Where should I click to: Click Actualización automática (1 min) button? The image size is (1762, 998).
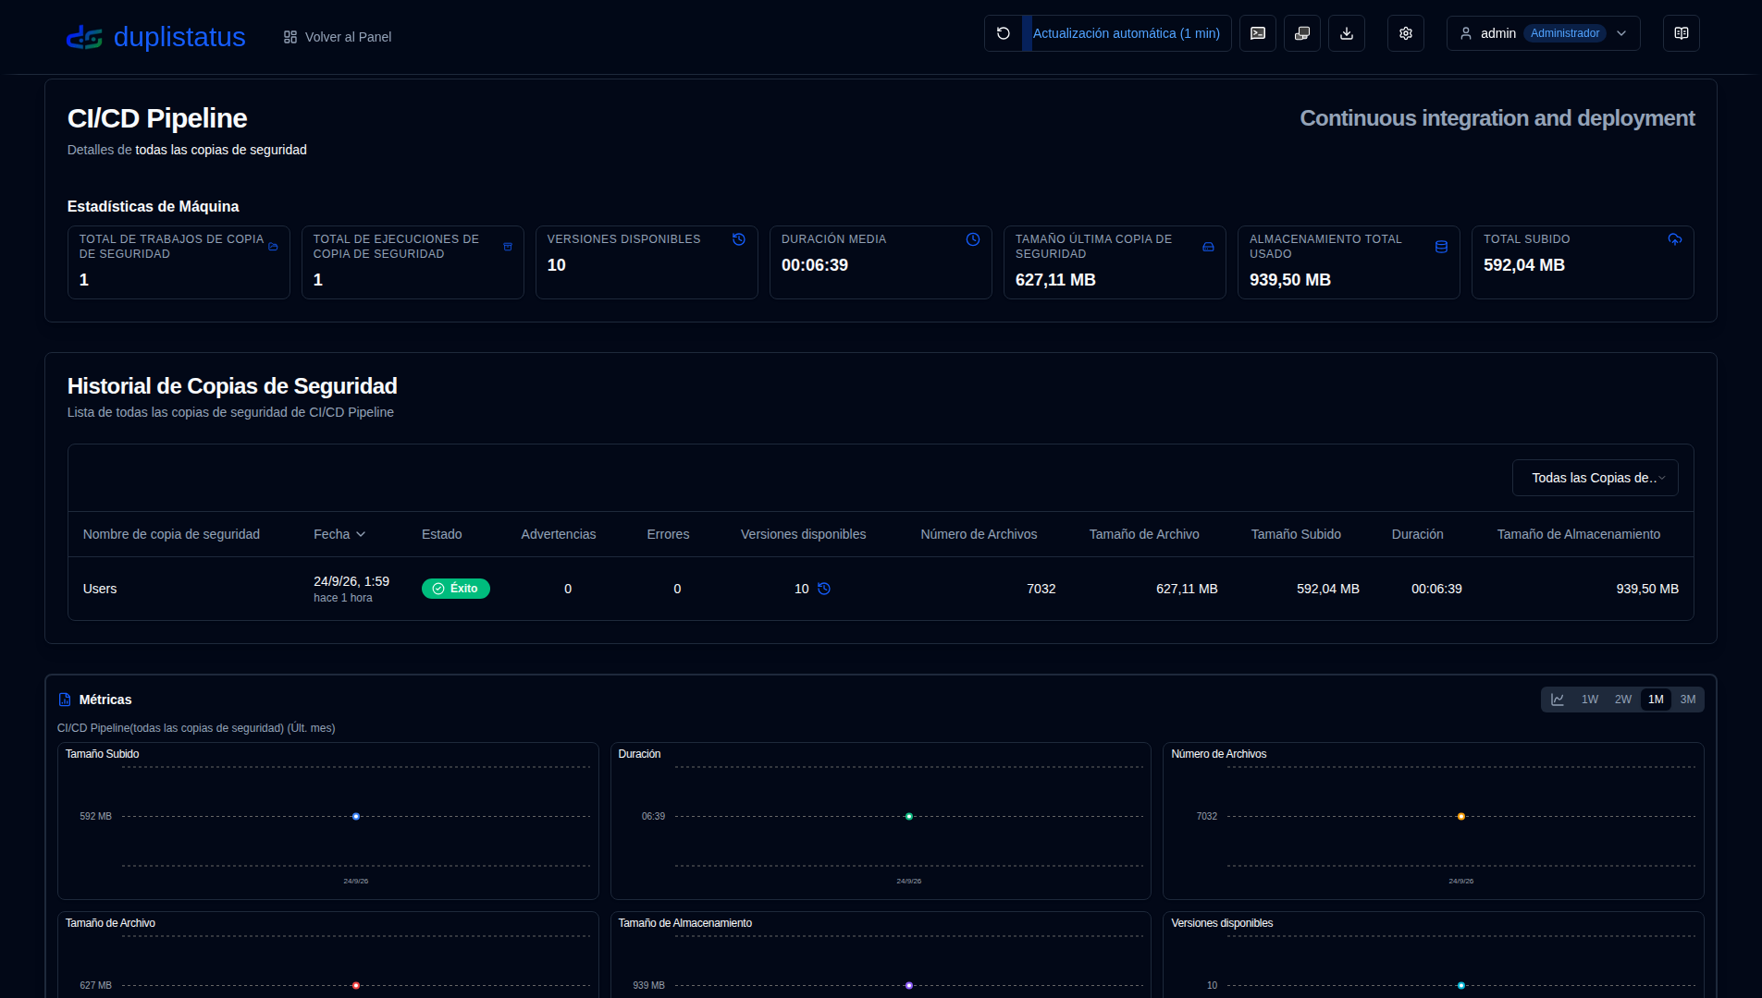pyautogui.click(x=1127, y=33)
